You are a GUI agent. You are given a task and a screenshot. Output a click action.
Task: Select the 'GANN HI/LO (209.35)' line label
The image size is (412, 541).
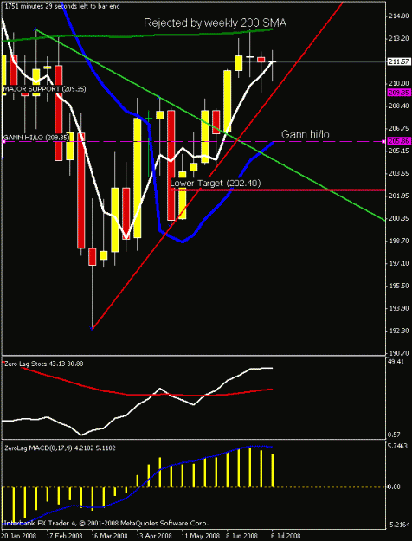click(x=36, y=138)
